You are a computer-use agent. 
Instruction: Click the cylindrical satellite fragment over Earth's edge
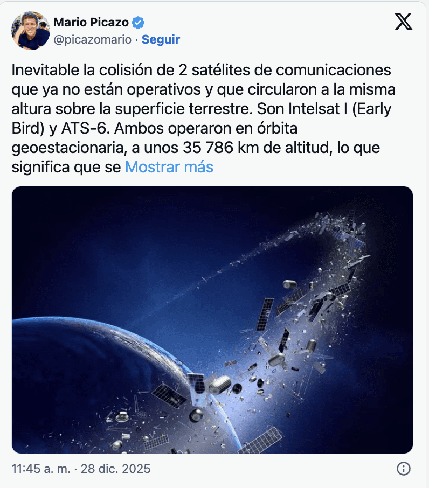[x=219, y=385]
